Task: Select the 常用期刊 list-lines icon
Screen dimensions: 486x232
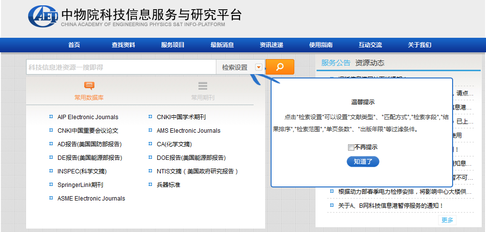Action: click(x=203, y=86)
